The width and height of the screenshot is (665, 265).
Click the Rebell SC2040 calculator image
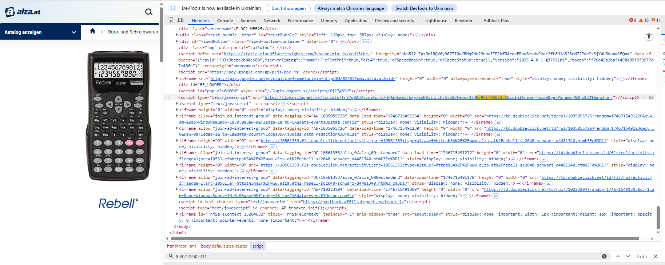click(119, 116)
